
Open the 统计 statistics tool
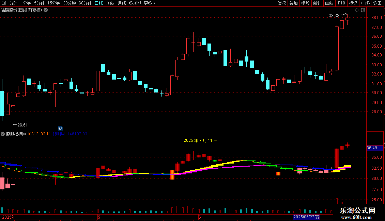317,3
